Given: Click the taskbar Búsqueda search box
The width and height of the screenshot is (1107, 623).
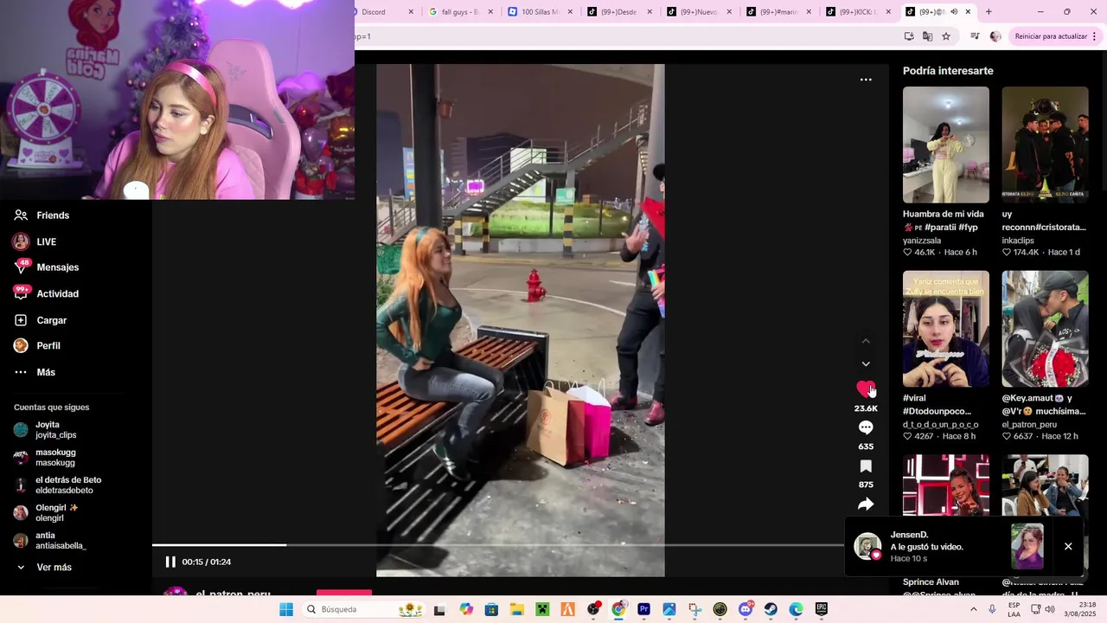Looking at the screenshot, I should point(363,609).
